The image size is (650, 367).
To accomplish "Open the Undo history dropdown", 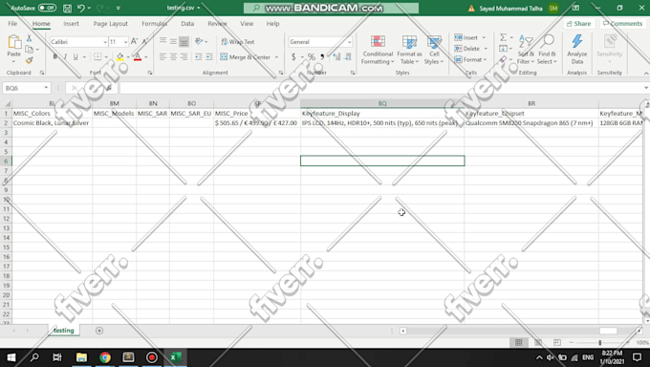I will [89, 8].
